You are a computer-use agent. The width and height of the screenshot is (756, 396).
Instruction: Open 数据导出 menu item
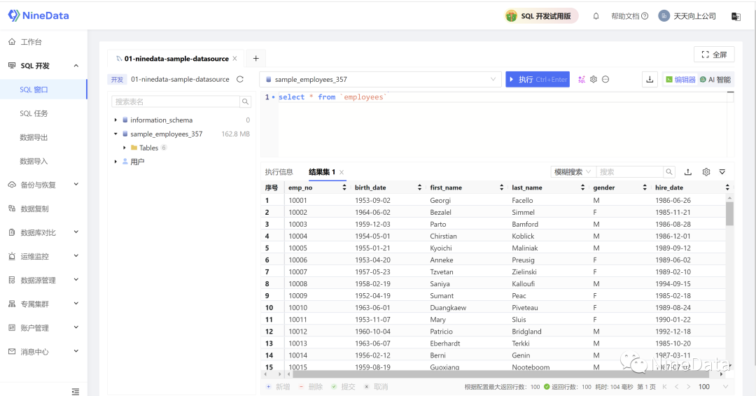point(34,137)
